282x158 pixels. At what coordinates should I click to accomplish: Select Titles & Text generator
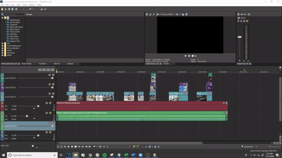pos(14,39)
